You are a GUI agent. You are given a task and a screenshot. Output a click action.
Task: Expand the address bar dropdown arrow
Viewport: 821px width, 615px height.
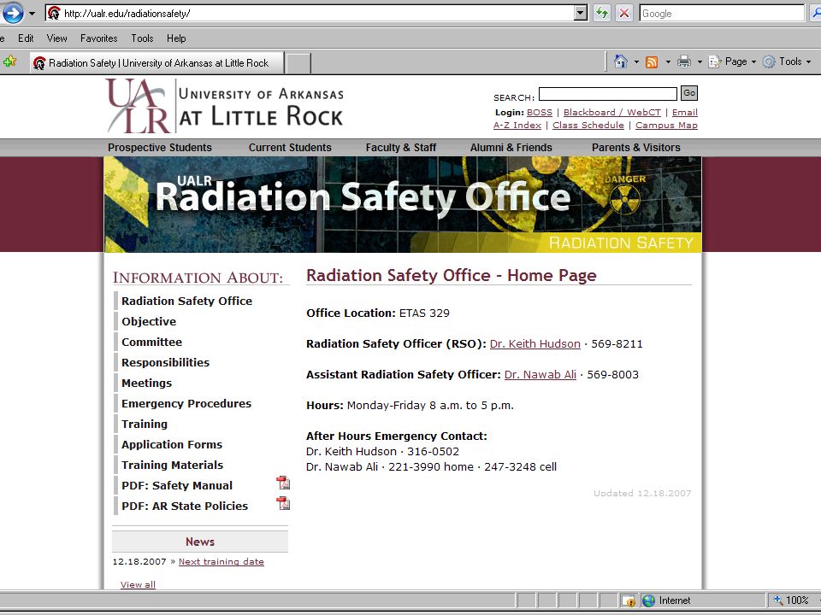(580, 13)
